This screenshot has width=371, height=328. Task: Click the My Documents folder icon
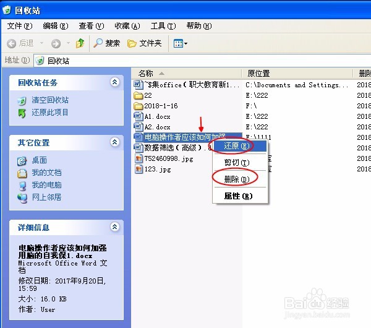point(22,173)
